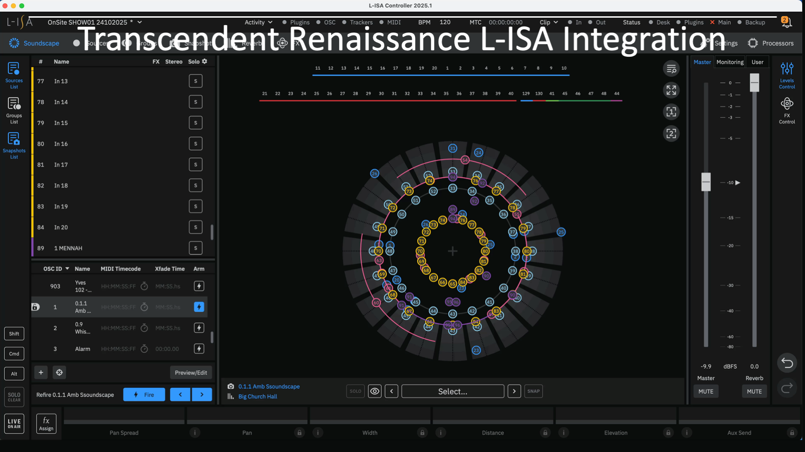Sort by OSC ID column arrow
The height and width of the screenshot is (452, 805).
67,269
